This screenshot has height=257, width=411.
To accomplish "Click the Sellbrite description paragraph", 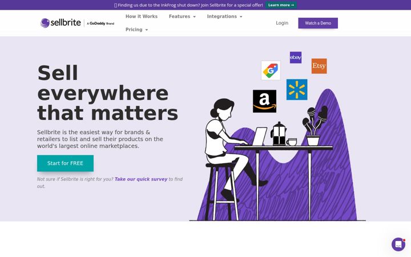I will [100, 139].
